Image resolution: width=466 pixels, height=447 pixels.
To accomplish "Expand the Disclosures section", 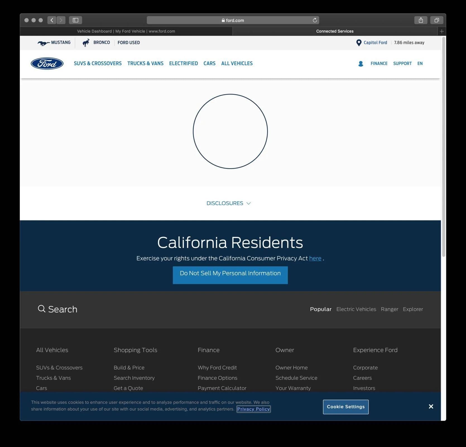I will click(x=229, y=203).
